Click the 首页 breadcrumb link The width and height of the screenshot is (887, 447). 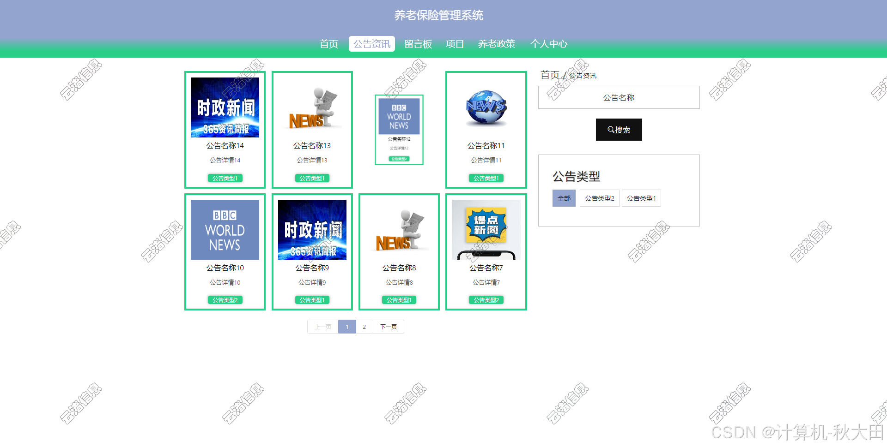550,75
